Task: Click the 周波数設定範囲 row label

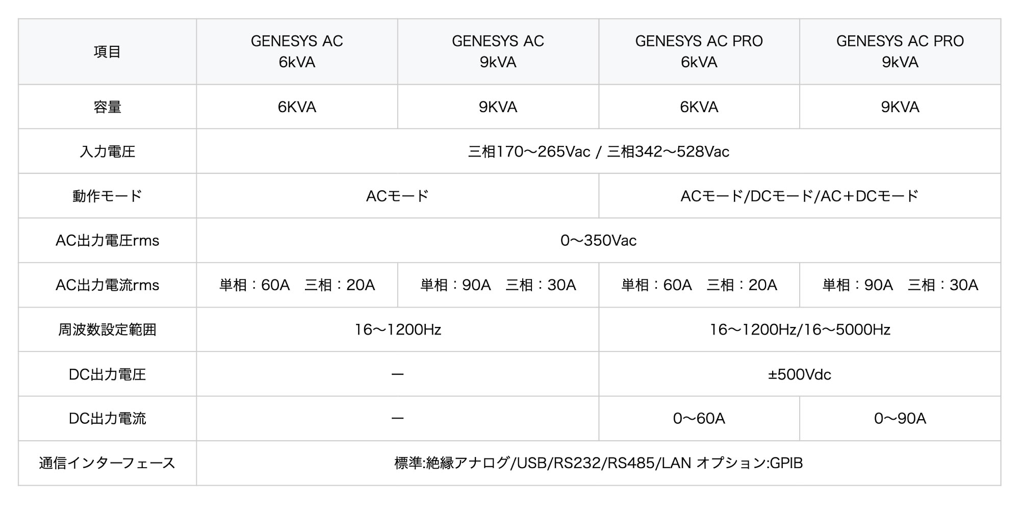Action: (x=107, y=329)
